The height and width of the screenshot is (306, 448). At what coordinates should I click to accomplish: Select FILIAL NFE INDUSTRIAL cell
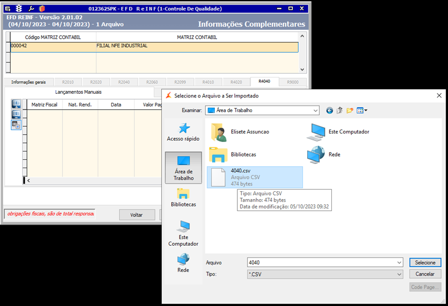click(197, 47)
